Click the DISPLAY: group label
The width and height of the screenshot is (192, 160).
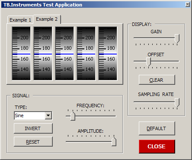click(x=142, y=24)
